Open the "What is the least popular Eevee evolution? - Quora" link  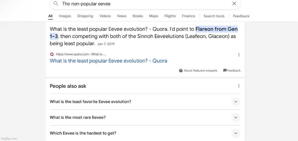pyautogui.click(x=108, y=61)
